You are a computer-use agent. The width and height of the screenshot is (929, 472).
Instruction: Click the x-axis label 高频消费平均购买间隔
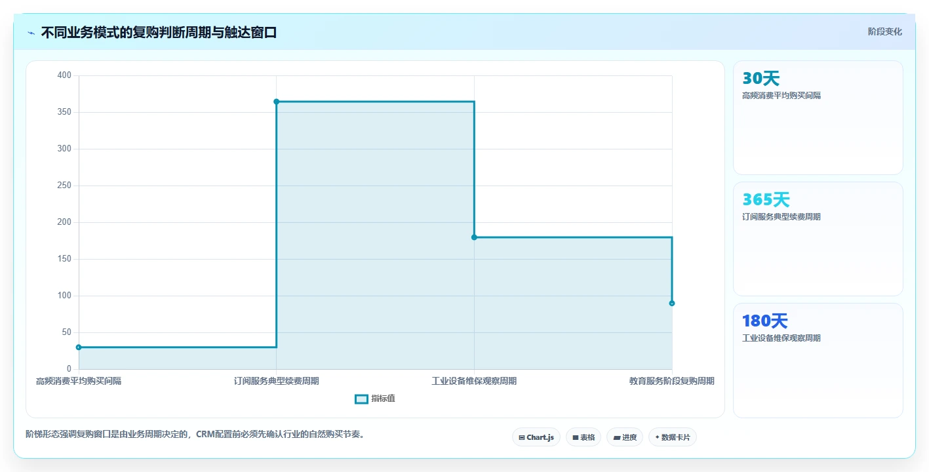click(x=79, y=381)
